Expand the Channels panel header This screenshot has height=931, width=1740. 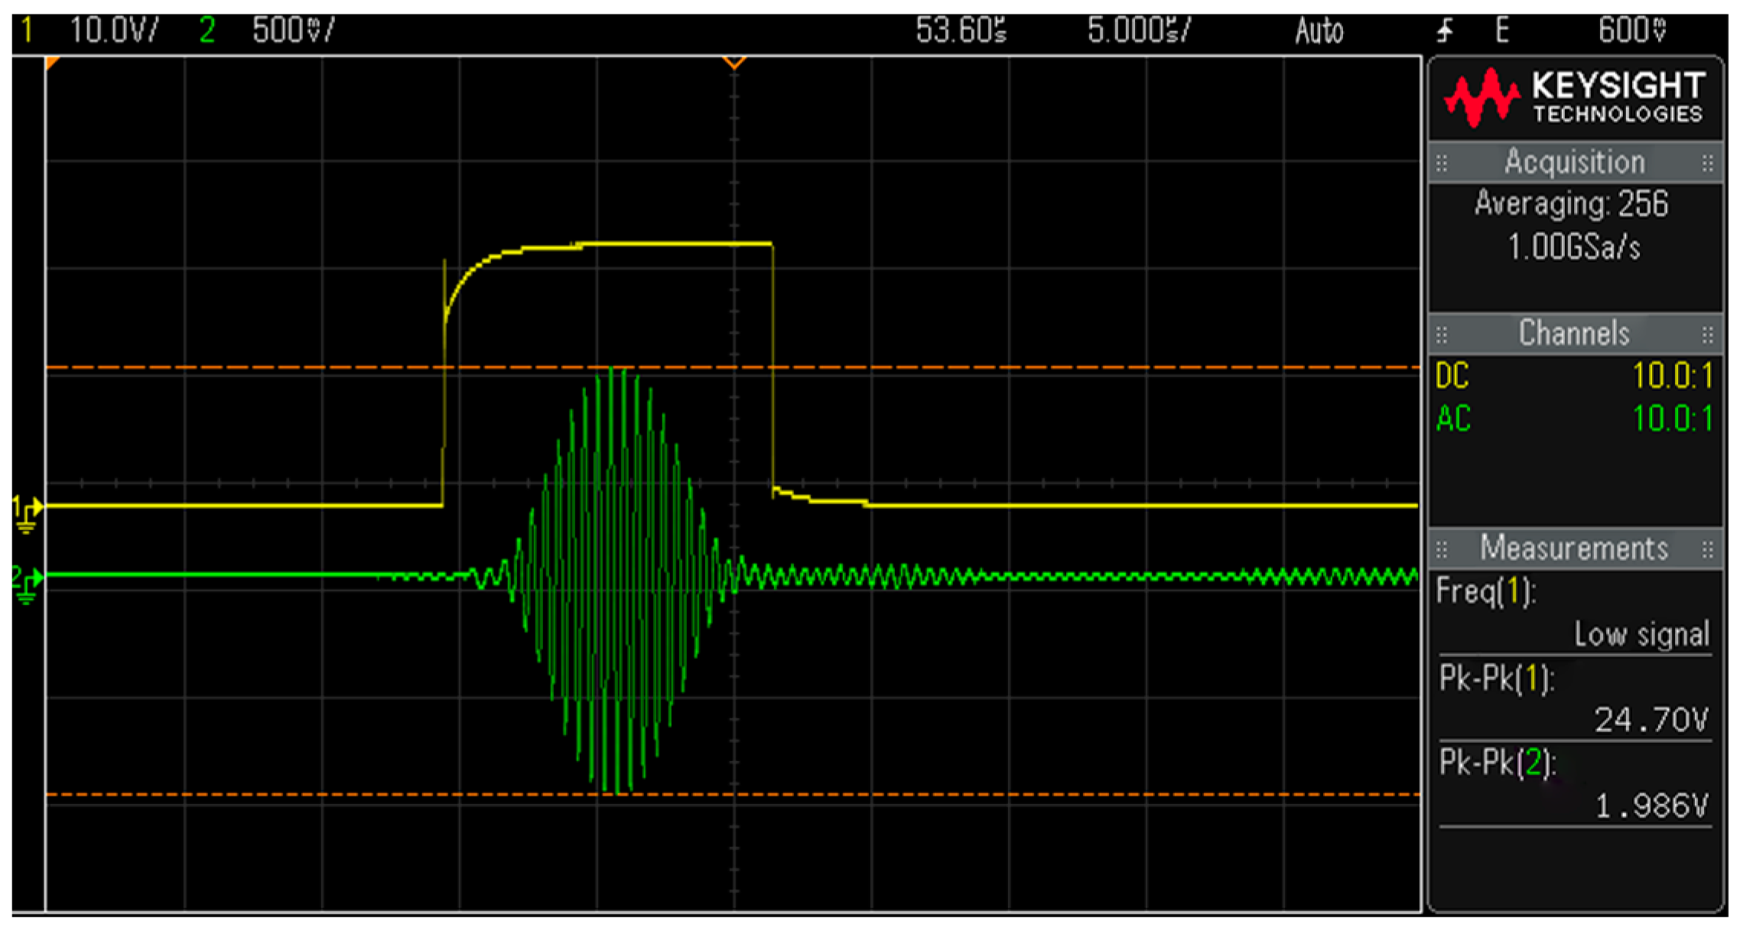[x=1574, y=334]
